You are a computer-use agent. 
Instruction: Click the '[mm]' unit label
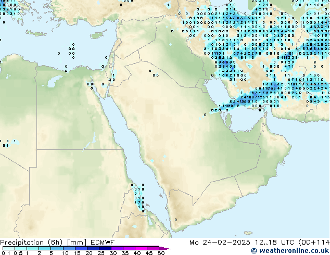77,243
